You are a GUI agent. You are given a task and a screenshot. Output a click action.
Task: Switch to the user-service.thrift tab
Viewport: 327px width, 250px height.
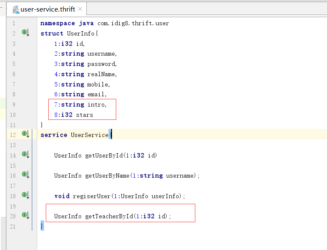47,9
